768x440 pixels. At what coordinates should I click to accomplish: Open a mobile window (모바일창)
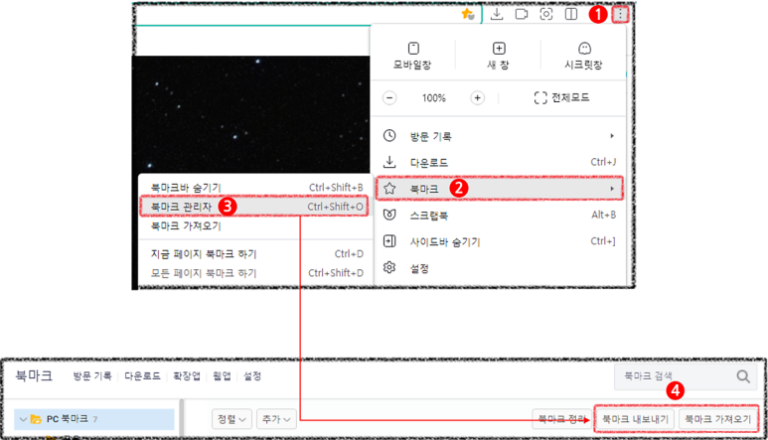[x=413, y=56]
